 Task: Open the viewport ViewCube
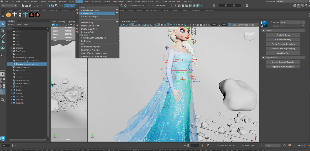(x=250, y=36)
